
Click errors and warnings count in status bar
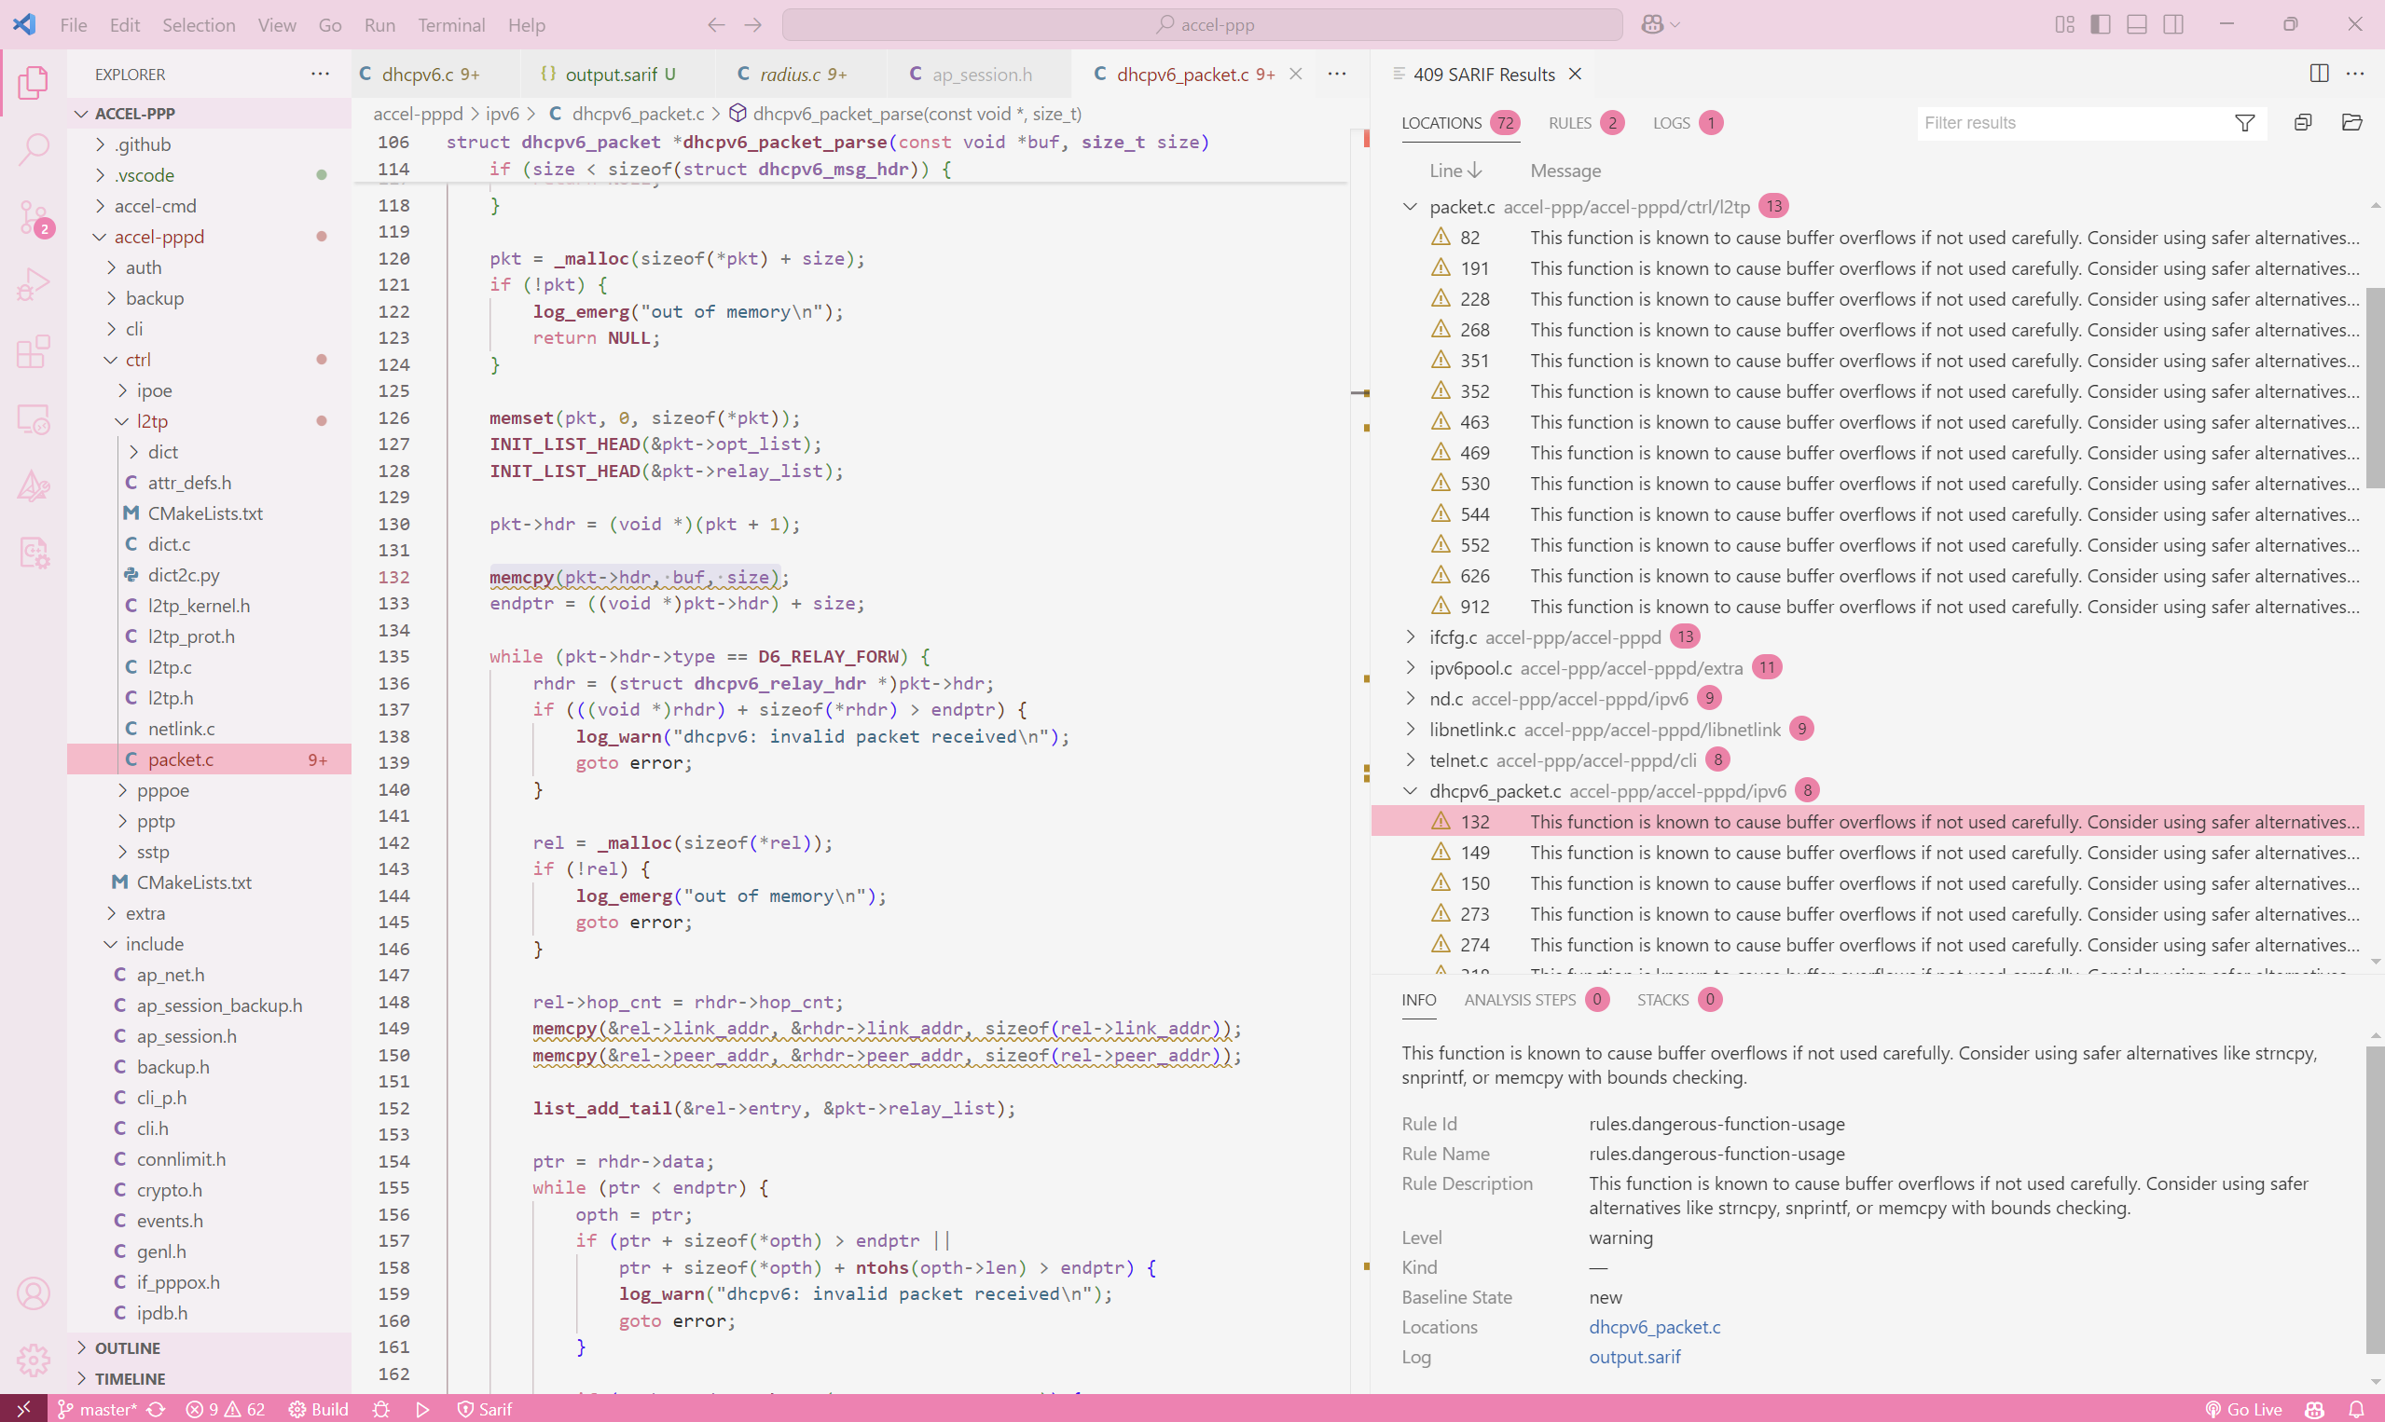point(226,1409)
